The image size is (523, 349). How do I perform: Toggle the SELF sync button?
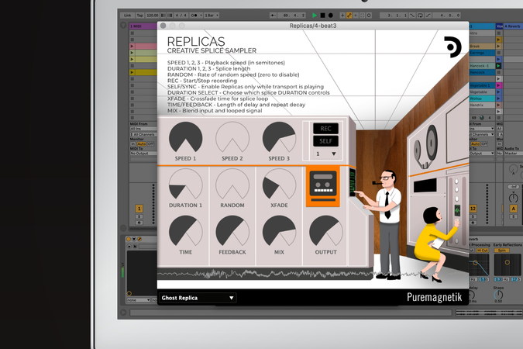tap(325, 141)
